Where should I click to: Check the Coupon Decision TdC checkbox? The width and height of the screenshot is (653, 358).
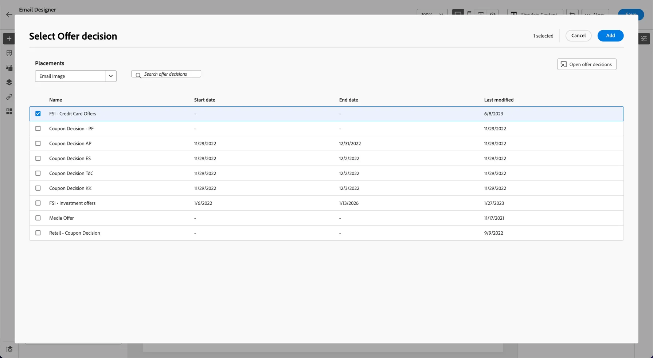(38, 173)
